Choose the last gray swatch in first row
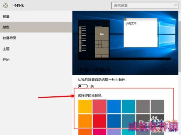 (x=157, y=106)
